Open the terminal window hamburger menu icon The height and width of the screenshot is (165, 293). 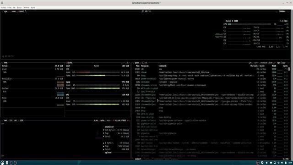2,3
